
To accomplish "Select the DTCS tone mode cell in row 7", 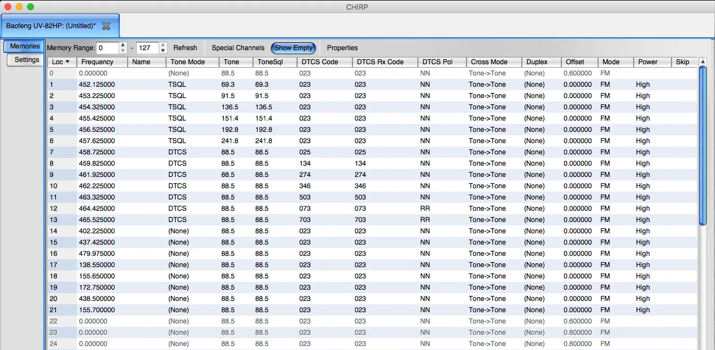I will click(177, 152).
